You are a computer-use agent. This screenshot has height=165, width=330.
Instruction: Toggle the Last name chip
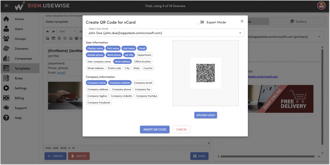coord(129,48)
